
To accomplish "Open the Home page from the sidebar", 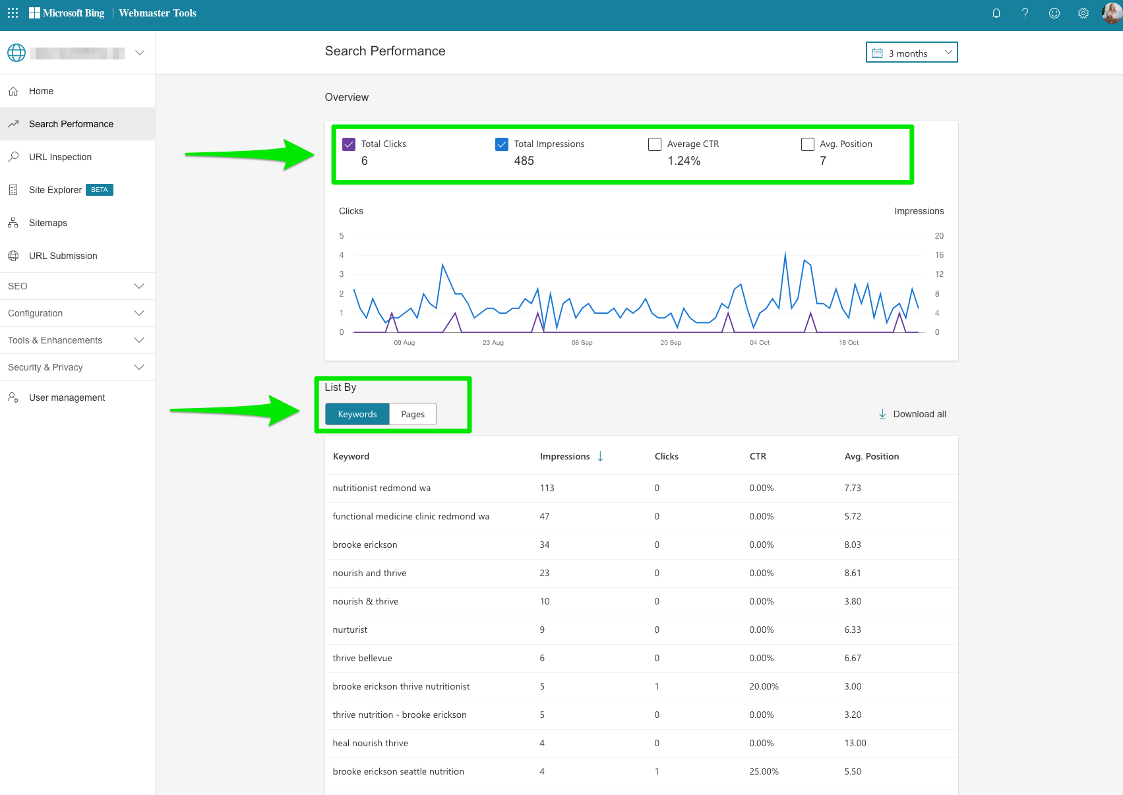I will (x=41, y=91).
